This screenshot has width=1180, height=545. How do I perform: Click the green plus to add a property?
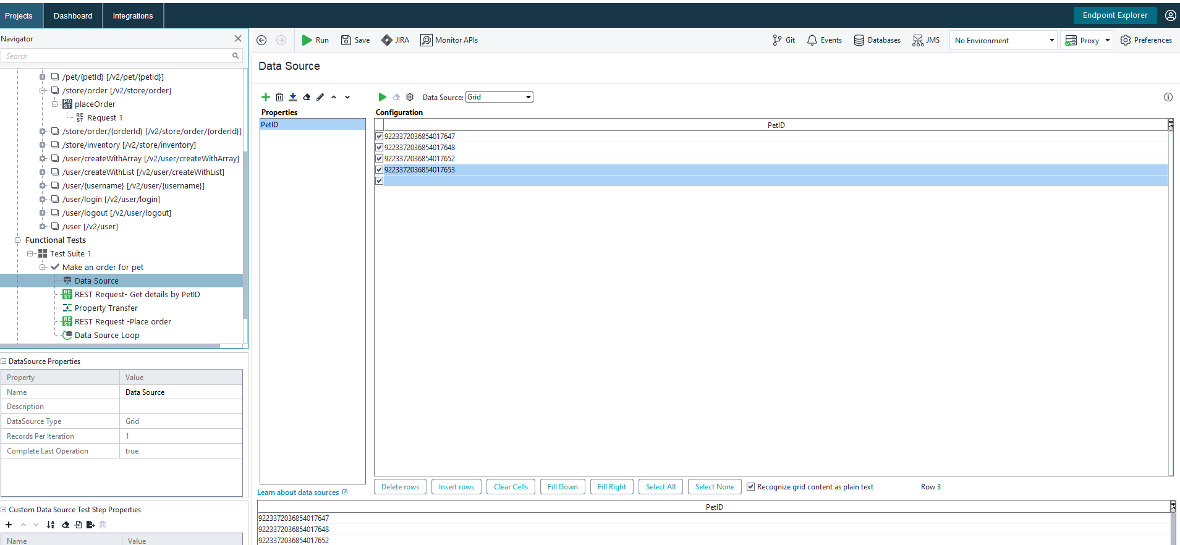[265, 97]
